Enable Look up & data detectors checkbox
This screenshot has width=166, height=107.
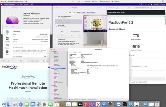56,17
